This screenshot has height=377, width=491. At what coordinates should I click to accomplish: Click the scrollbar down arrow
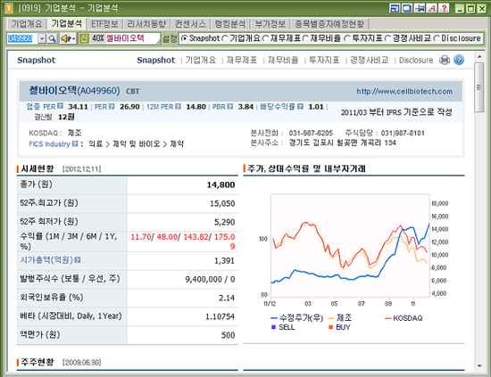click(479, 365)
